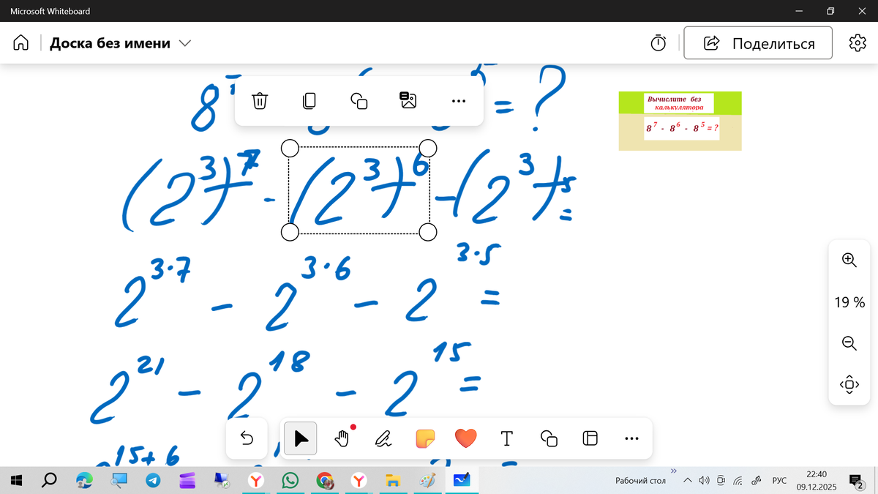Image resolution: width=878 pixels, height=494 pixels.
Task: Choose the Select arrow tool
Action: tap(300, 438)
